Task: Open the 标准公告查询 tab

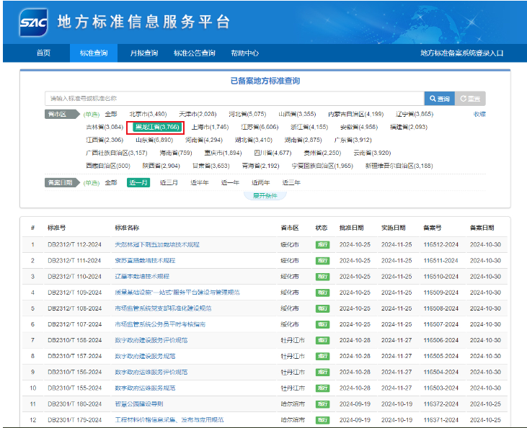Action: 194,53
